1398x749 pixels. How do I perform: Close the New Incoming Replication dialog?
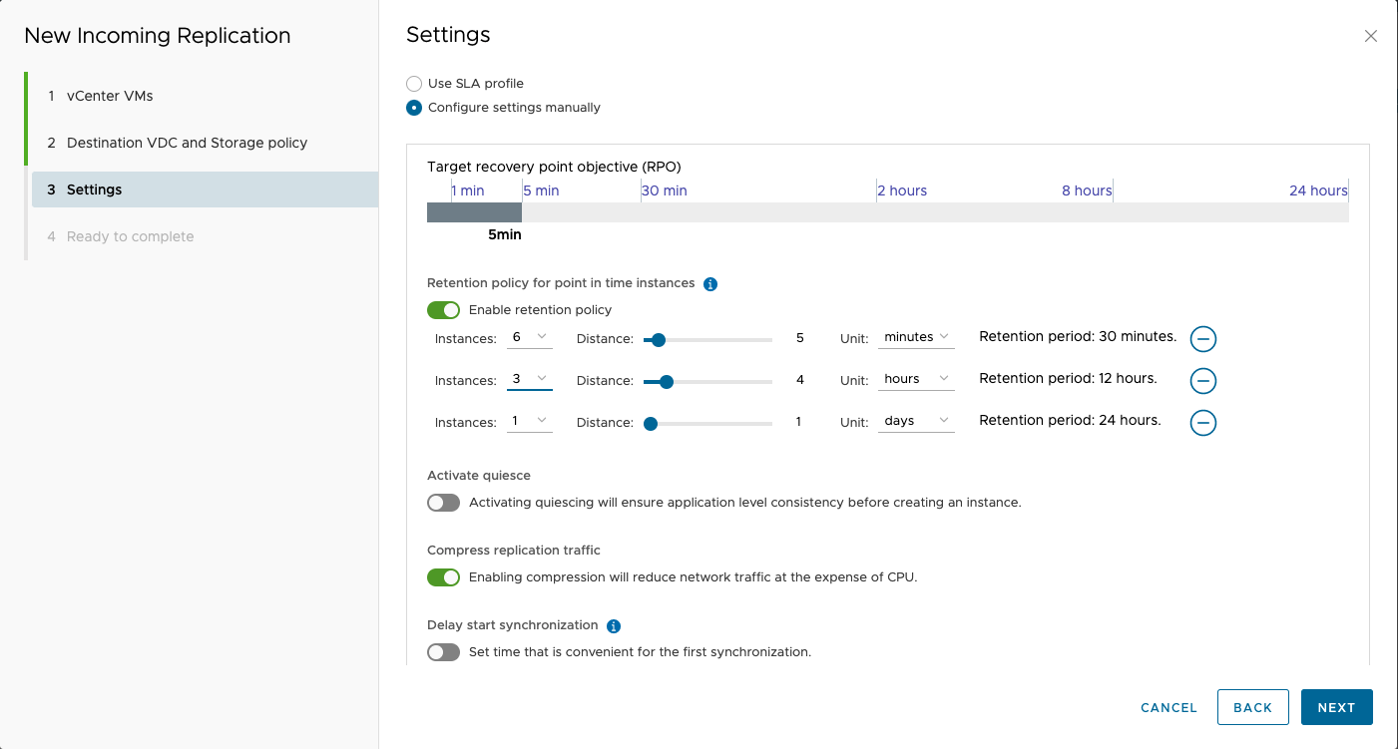pyautogui.click(x=1370, y=36)
